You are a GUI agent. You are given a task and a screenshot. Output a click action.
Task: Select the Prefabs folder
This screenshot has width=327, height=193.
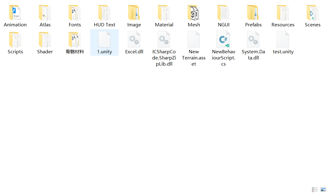pos(253,13)
